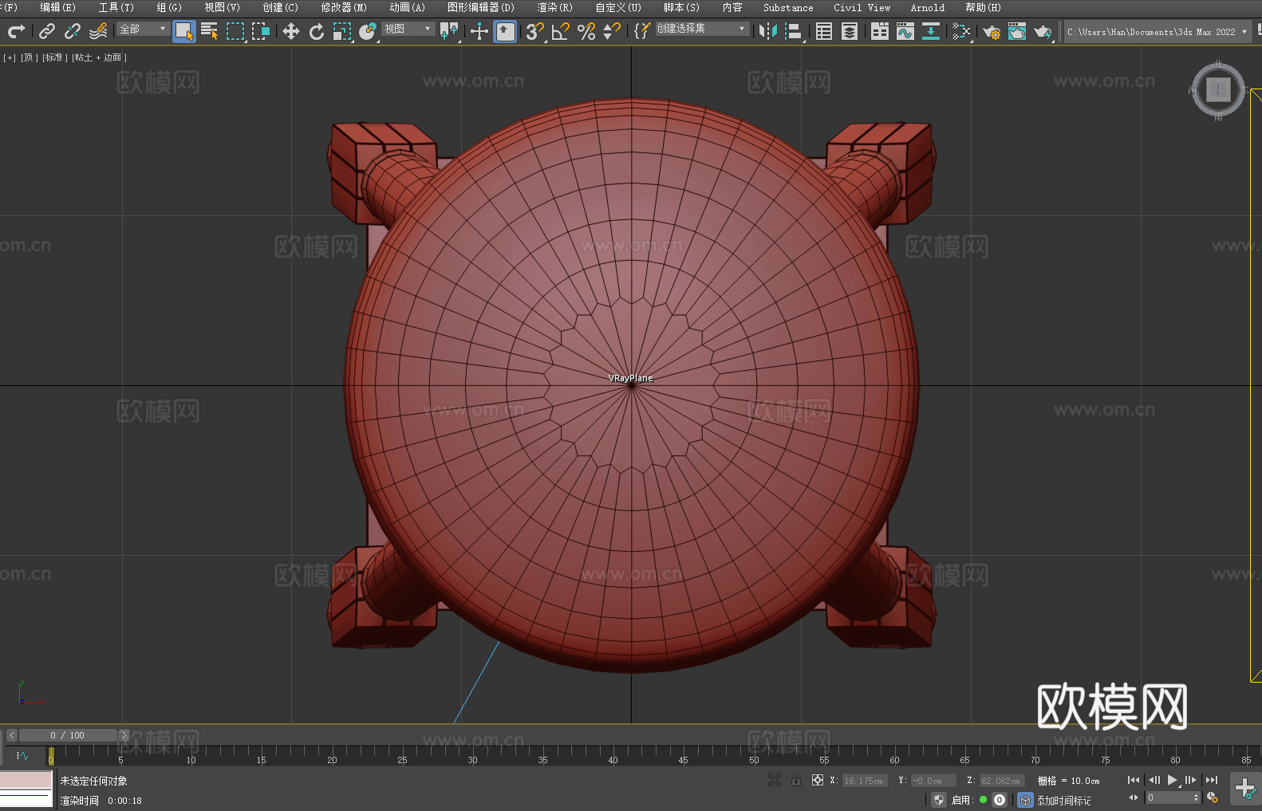Play the animation
Viewport: 1262px width, 811px height.
[1172, 780]
